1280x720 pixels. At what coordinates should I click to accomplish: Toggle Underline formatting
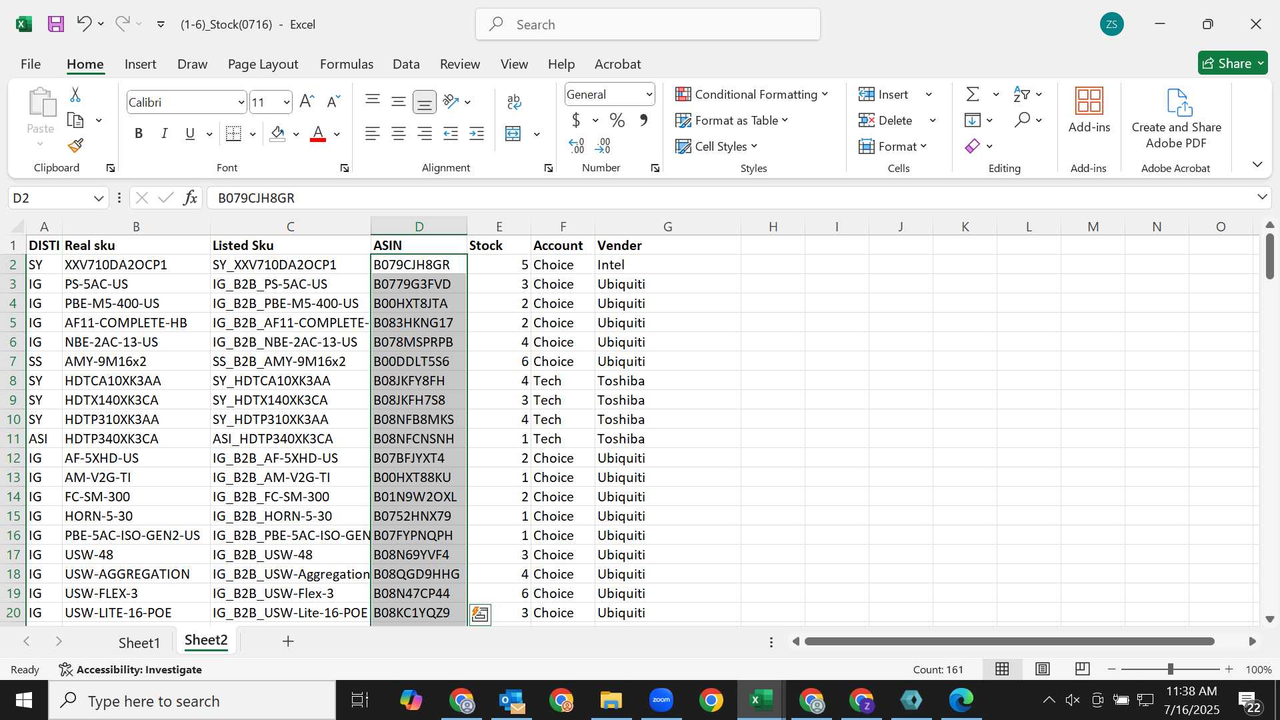coord(190,134)
